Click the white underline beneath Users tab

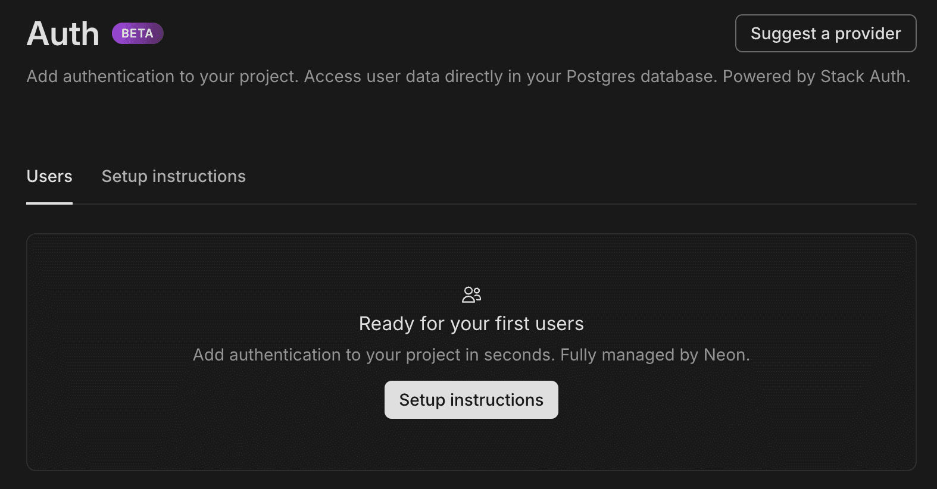[49, 203]
